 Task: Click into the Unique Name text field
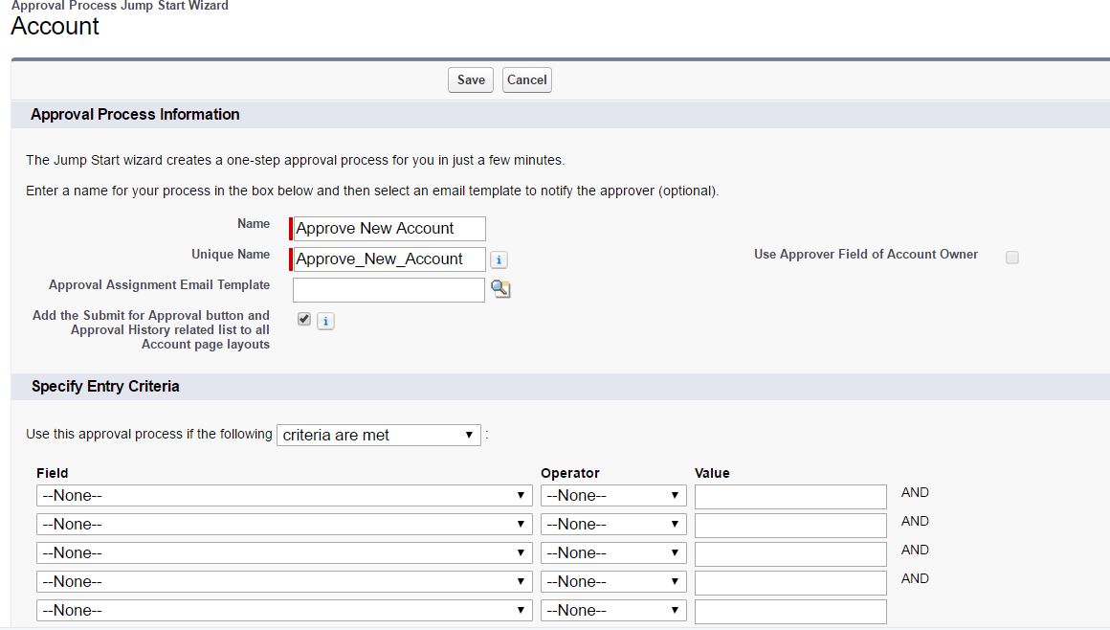pos(389,259)
